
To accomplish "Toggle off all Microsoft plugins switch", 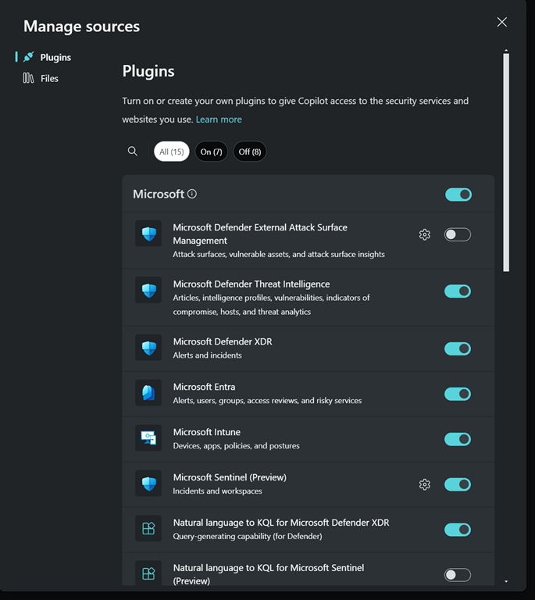I will click(x=458, y=195).
